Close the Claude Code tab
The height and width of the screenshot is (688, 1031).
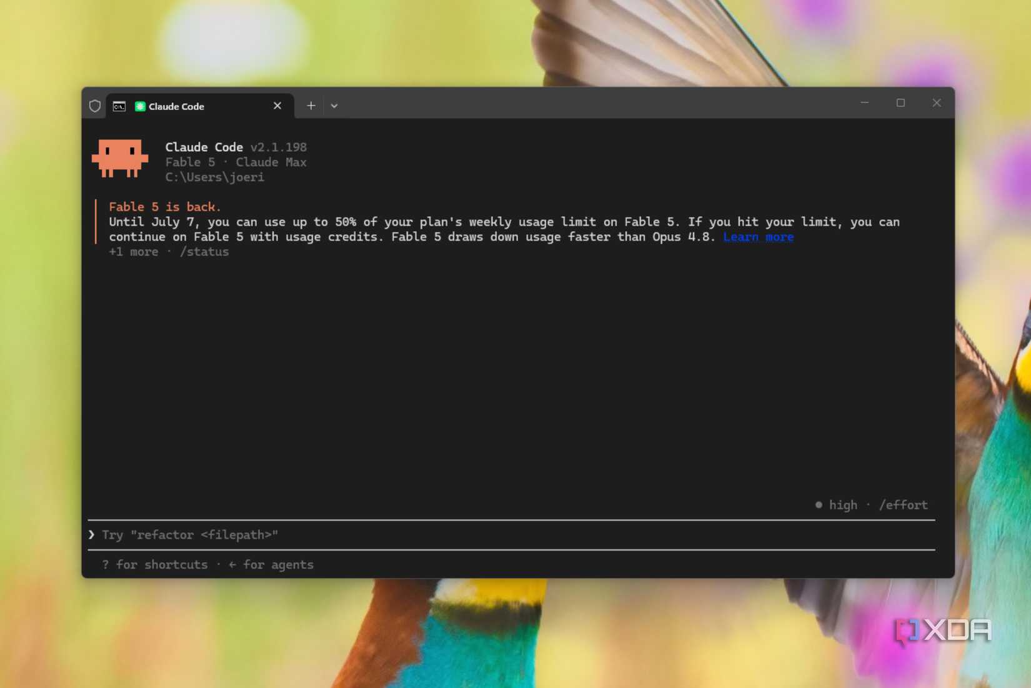coord(277,106)
